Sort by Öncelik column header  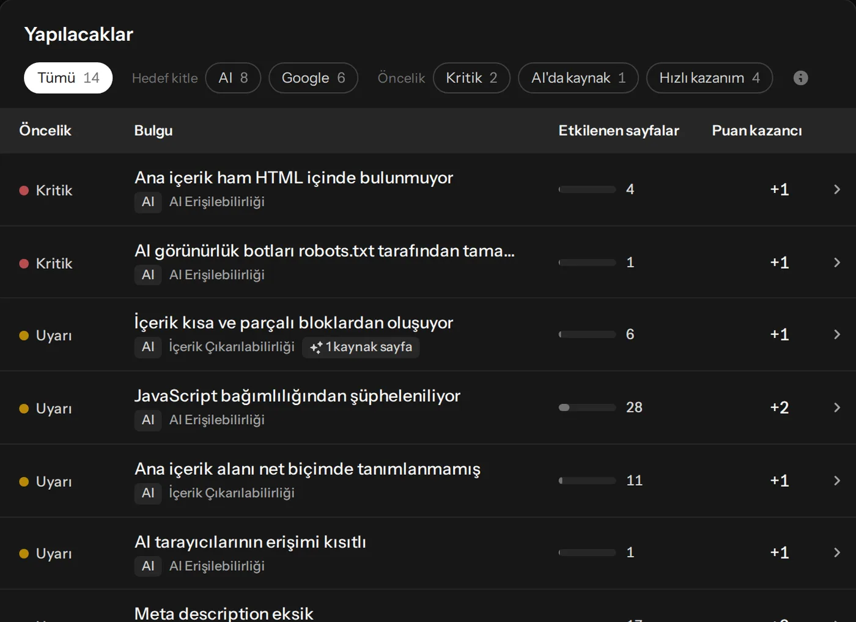(x=45, y=131)
